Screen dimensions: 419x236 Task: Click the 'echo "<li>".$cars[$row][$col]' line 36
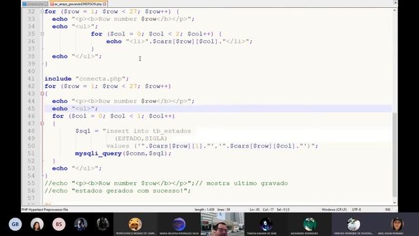tap(179, 41)
